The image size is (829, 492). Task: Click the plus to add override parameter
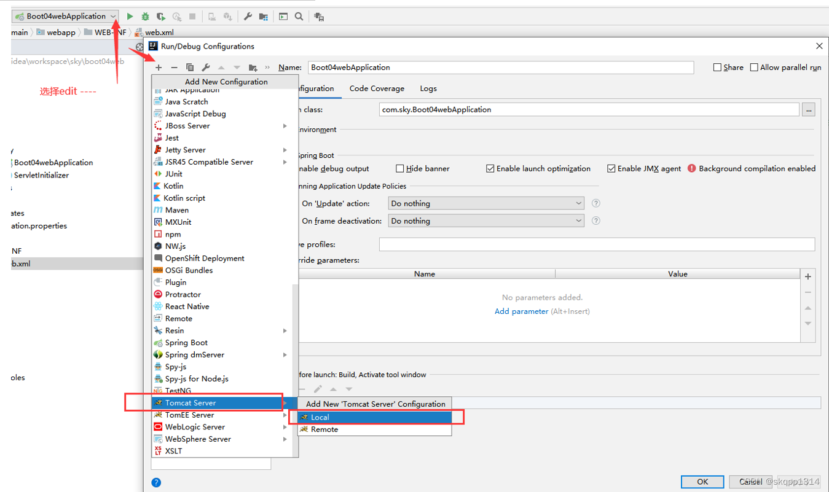coord(808,276)
